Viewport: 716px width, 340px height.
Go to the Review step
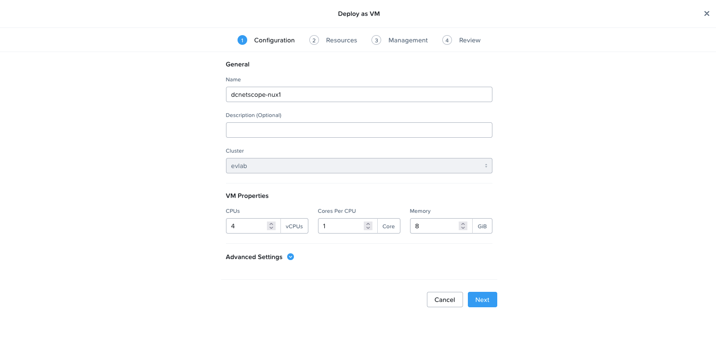point(462,40)
